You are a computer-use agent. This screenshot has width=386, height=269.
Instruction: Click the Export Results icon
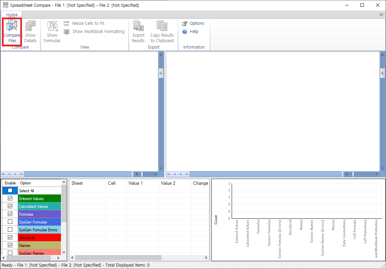coord(138,26)
